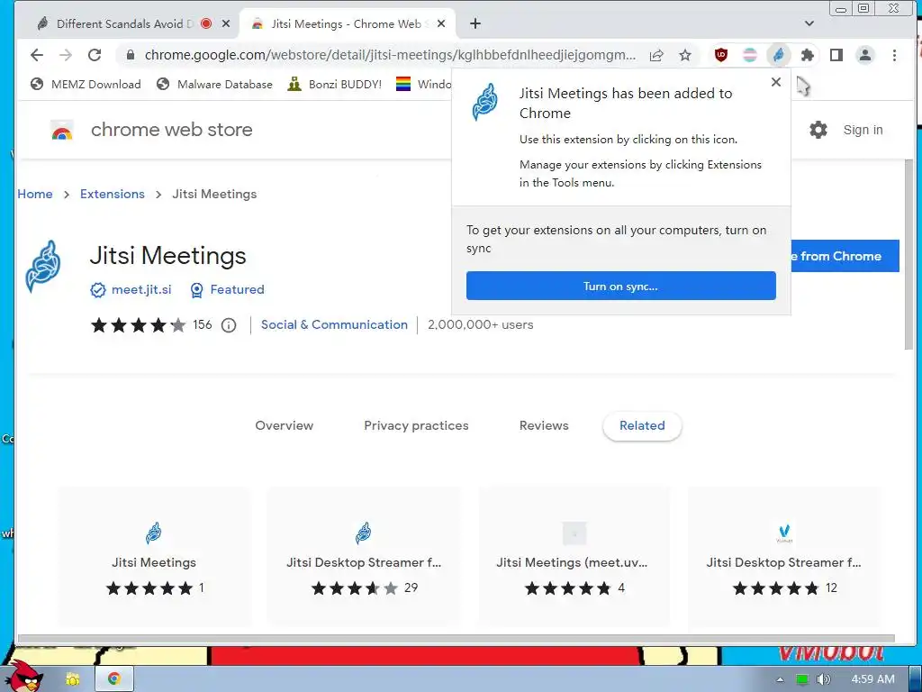The image size is (922, 692).
Task: Open Jitsi Desktop Streamer card with 12 ratings
Action: [784, 556]
